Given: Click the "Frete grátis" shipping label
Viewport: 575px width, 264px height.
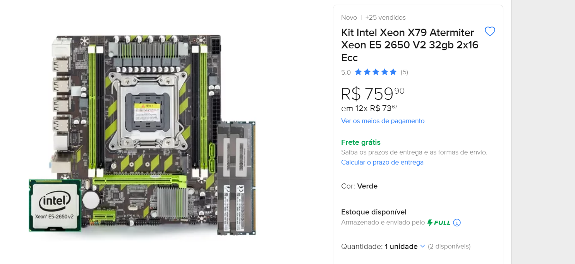Looking at the screenshot, I should pos(361,142).
